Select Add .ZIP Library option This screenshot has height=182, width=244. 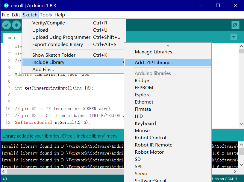tap(154, 62)
